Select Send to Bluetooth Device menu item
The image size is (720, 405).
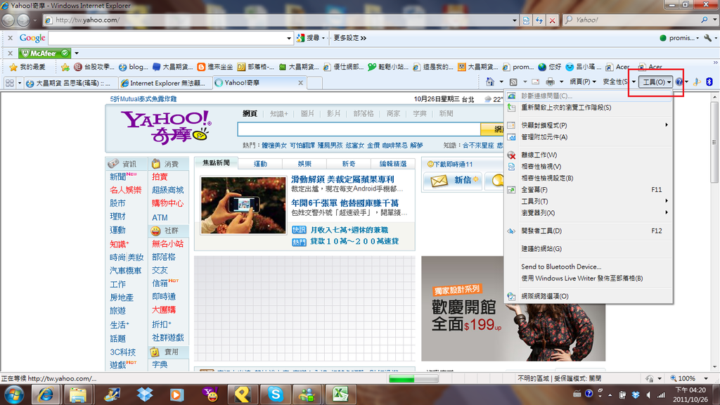tap(589, 266)
